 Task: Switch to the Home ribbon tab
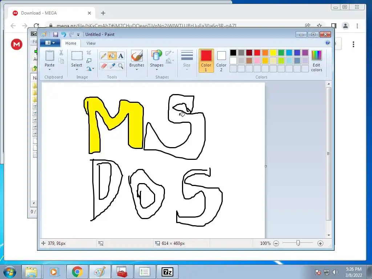pyautogui.click(x=71, y=43)
